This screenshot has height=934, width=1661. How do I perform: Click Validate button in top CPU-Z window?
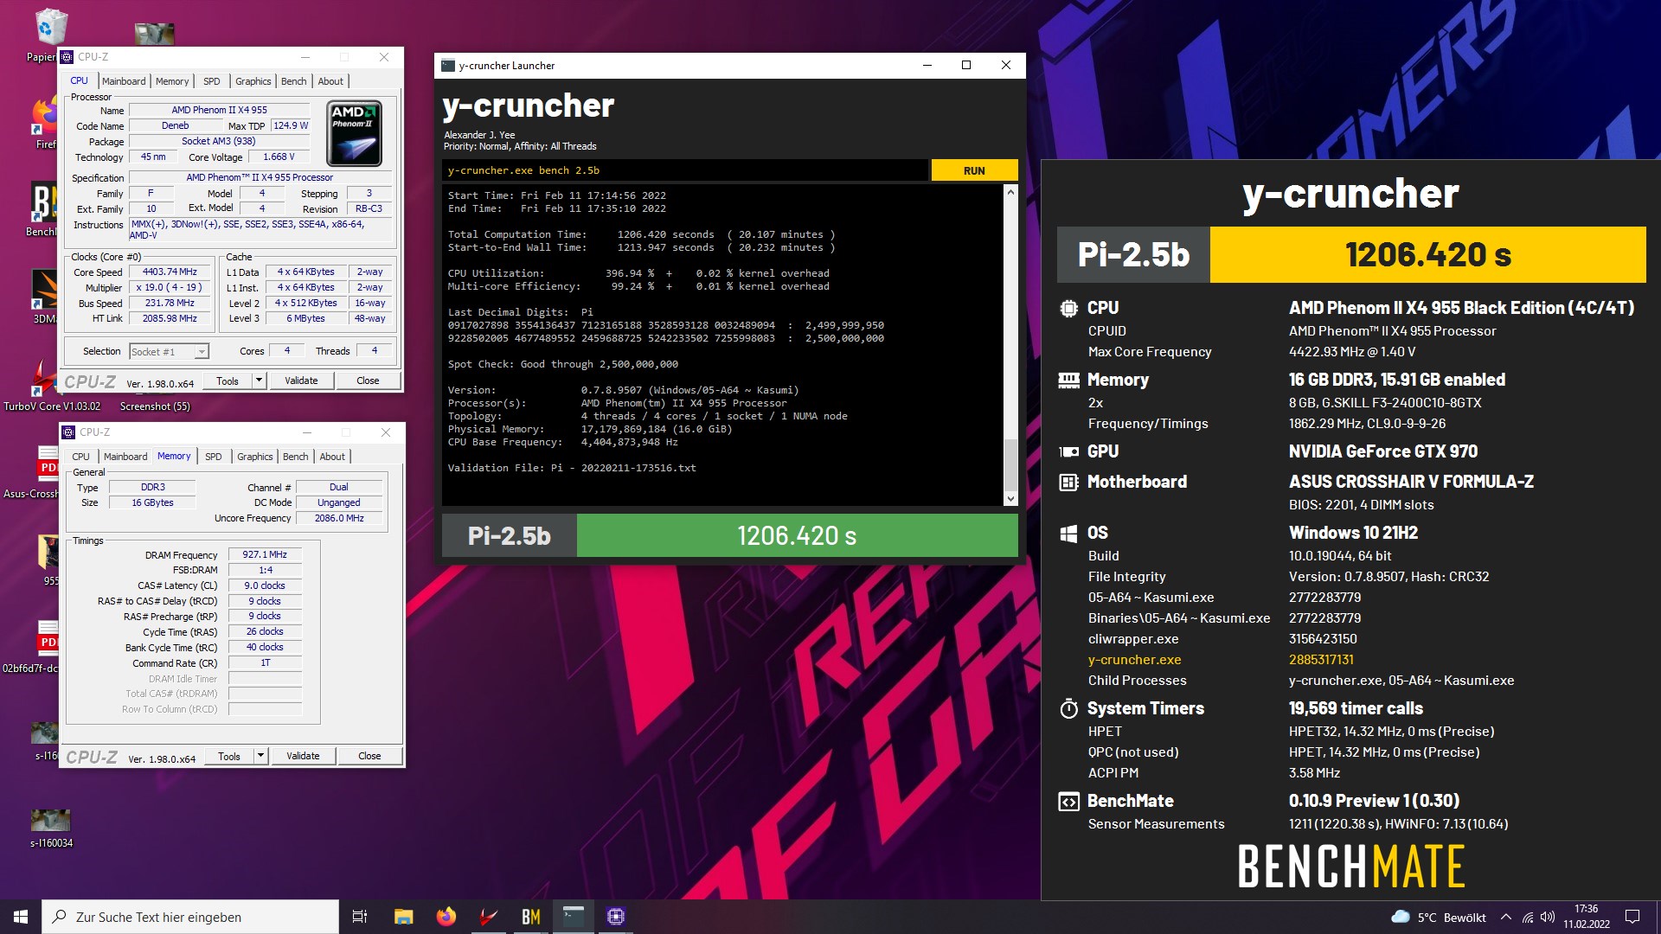[x=301, y=381]
